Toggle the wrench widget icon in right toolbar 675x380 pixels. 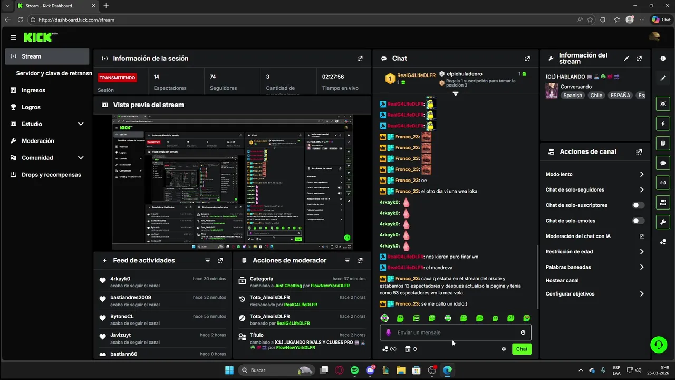(x=663, y=222)
